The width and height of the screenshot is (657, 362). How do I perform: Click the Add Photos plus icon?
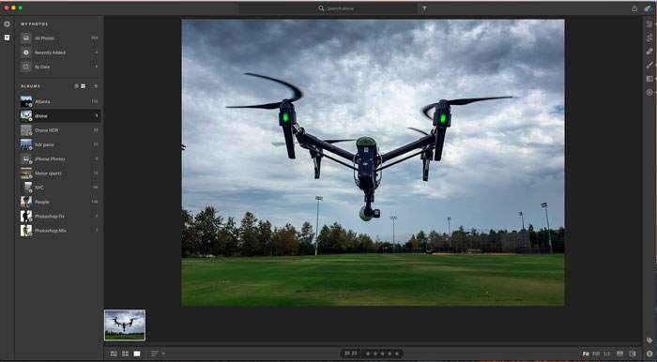(x=7, y=23)
